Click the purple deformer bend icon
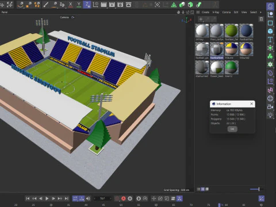Image resolution: width=276 pixels, height=207 pixels. [270, 73]
